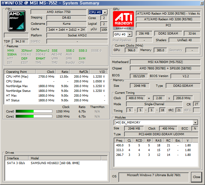This screenshot has height=185, width=205.
Task: Click the DDR2-SDRAM memory type field
Action: (x=183, y=86)
